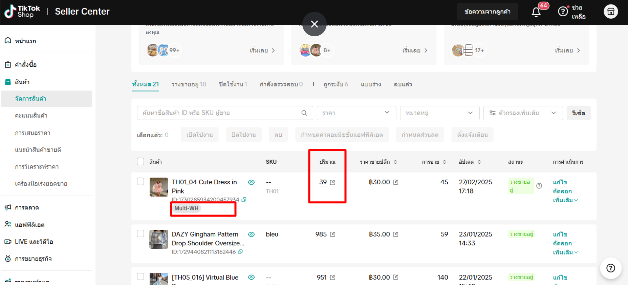Open DAZY Gingham Pattern thumbnail
629x285 pixels.
coord(159,239)
